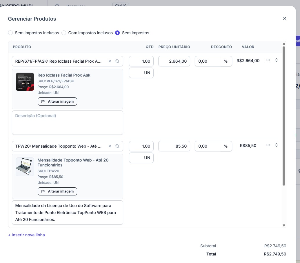
Task: Open discount type dropdown for Mensalidade row
Action: tap(226, 146)
